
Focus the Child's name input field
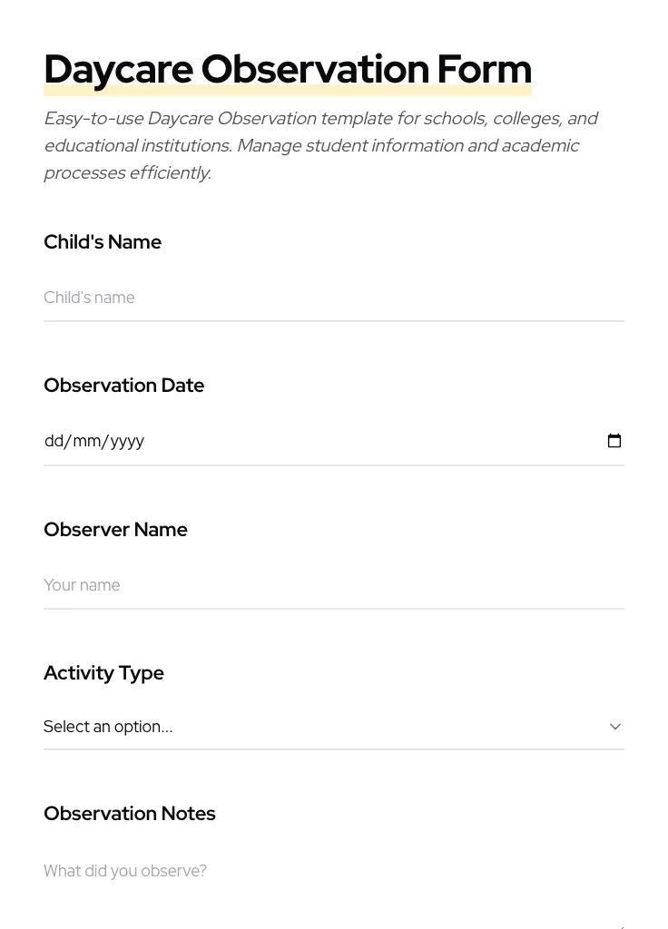click(334, 298)
